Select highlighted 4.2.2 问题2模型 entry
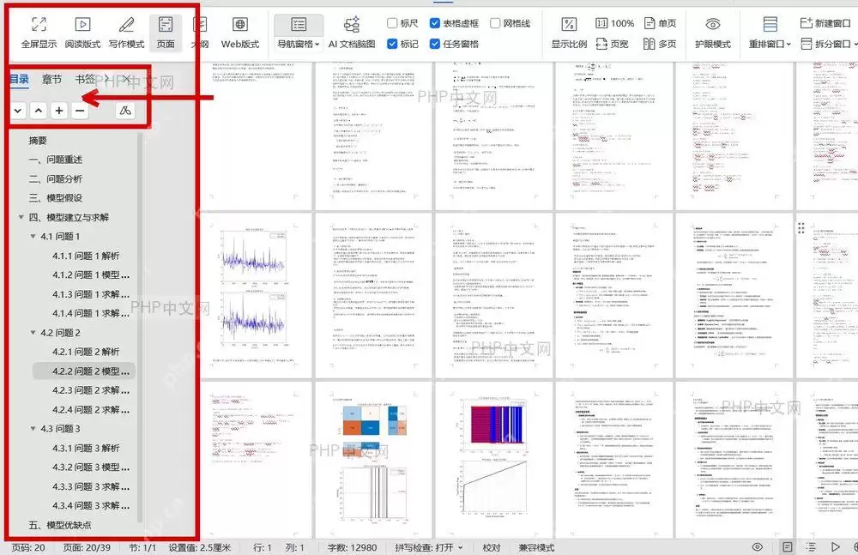This screenshot has width=858, height=555. pyautogui.click(x=84, y=371)
